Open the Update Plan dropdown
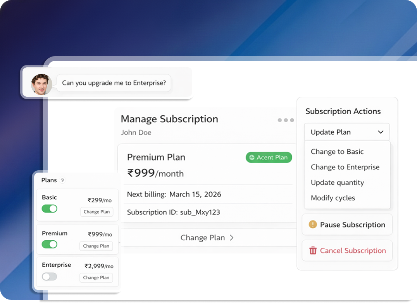 pyautogui.click(x=347, y=132)
